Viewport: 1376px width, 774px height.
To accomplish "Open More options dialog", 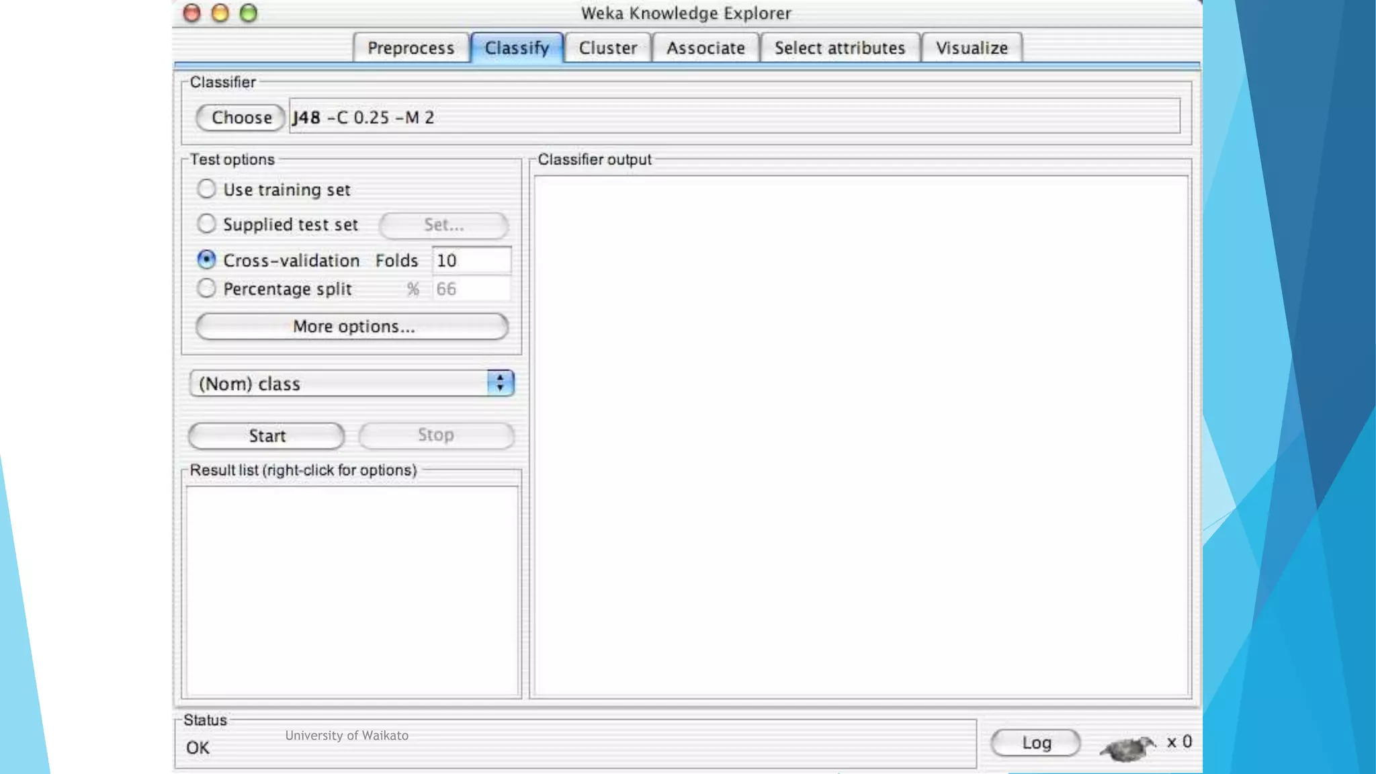I will [x=352, y=327].
